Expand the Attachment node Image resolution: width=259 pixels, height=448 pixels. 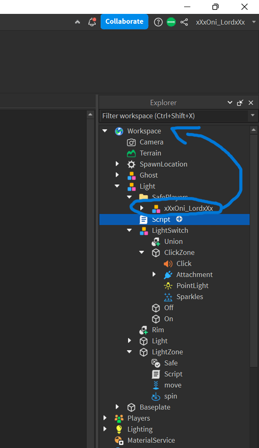pos(154,274)
